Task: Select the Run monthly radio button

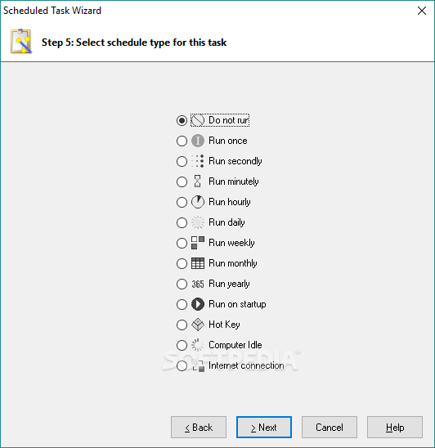Action: point(182,263)
